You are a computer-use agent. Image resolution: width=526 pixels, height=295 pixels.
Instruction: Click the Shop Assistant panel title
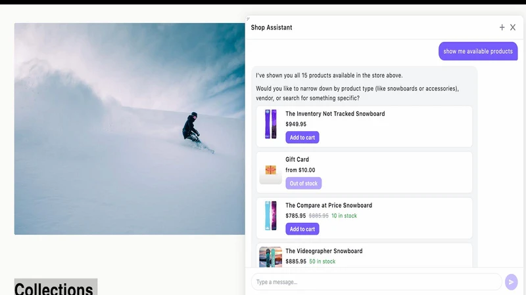click(272, 28)
